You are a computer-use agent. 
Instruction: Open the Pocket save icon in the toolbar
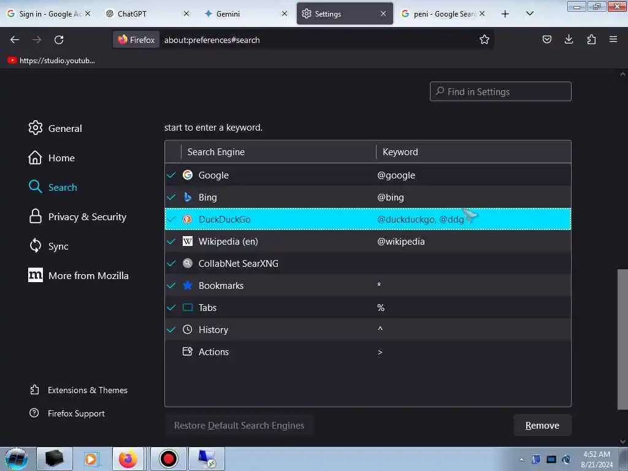click(x=546, y=39)
